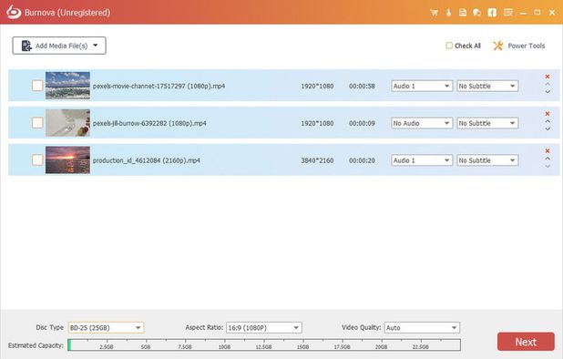Remove pexels-movie-channet video with red X
The height and width of the screenshot is (359, 563).
click(x=548, y=77)
